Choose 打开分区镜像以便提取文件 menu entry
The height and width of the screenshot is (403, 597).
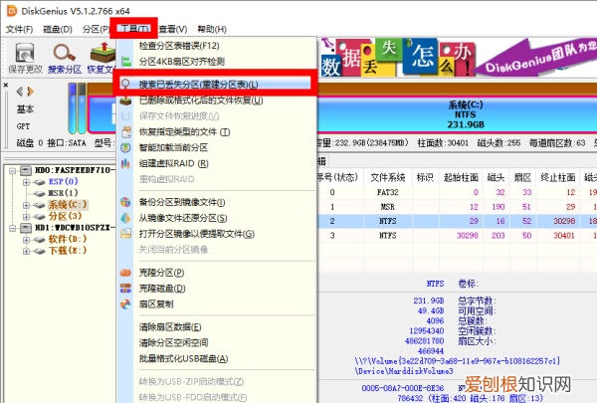click(217, 234)
